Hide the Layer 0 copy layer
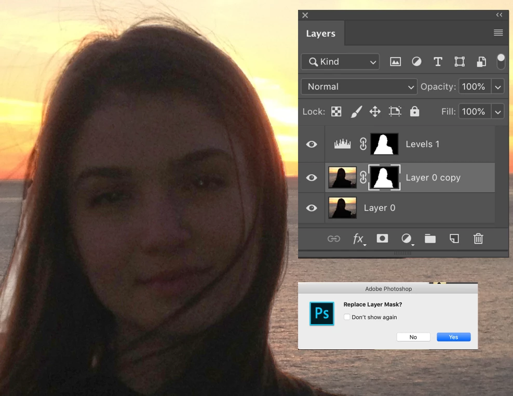Image resolution: width=513 pixels, height=396 pixels. 312,178
